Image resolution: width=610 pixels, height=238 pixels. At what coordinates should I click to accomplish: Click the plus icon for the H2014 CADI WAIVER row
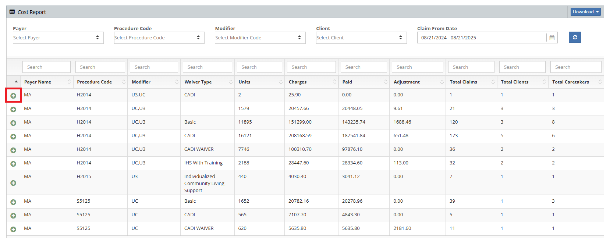[x=13, y=150]
